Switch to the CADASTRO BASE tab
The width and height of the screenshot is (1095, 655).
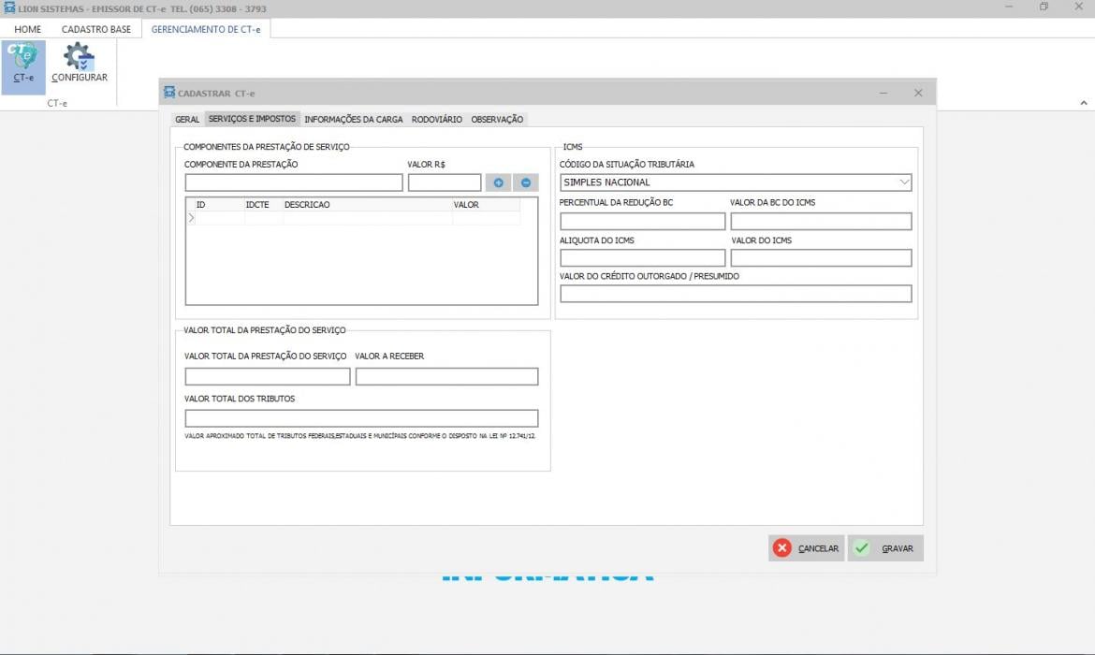(x=96, y=29)
